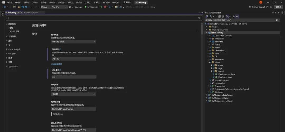The width and height of the screenshot is (285, 132).
Task: Expand the WalkingTec.Mvvm folder in Solution Explorer
Action: tap(206, 30)
